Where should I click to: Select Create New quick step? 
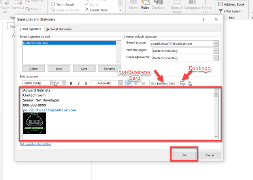coord(96,10)
